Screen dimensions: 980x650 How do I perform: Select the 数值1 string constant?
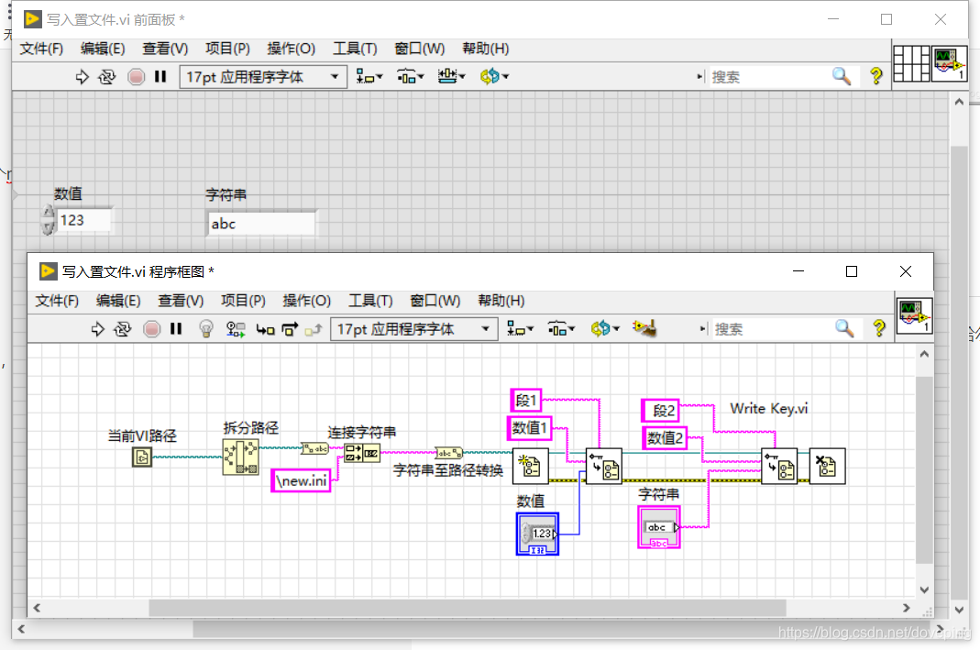(529, 428)
